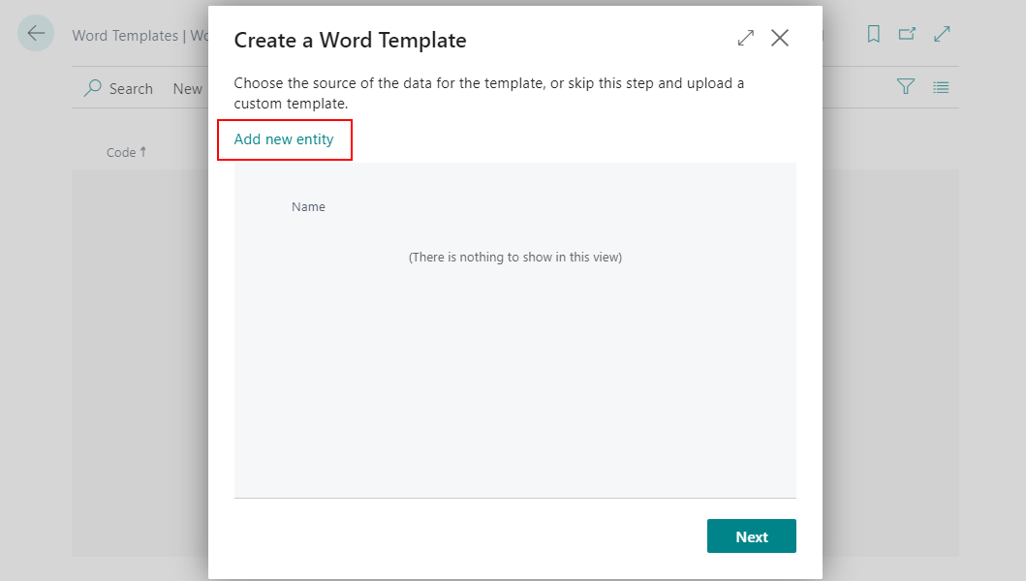Screen dimensions: 1026x581
Task: Click the empty entity list message
Action: point(515,257)
